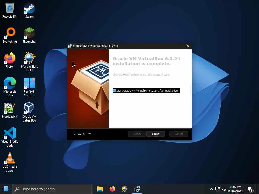Select the VirtualBox Setup taskbar icon
Viewport: 259px width, 194px height.
pos(137,189)
